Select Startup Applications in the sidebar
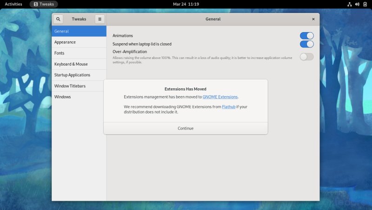Screen dimensions: 372x210 pos(79,75)
